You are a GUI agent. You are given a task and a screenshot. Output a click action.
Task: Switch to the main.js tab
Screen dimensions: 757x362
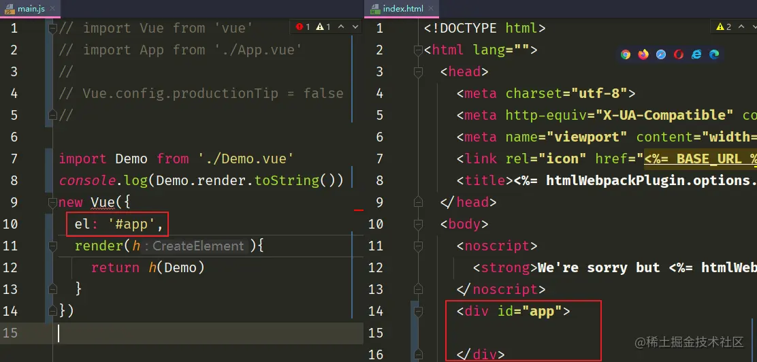pyautogui.click(x=31, y=9)
